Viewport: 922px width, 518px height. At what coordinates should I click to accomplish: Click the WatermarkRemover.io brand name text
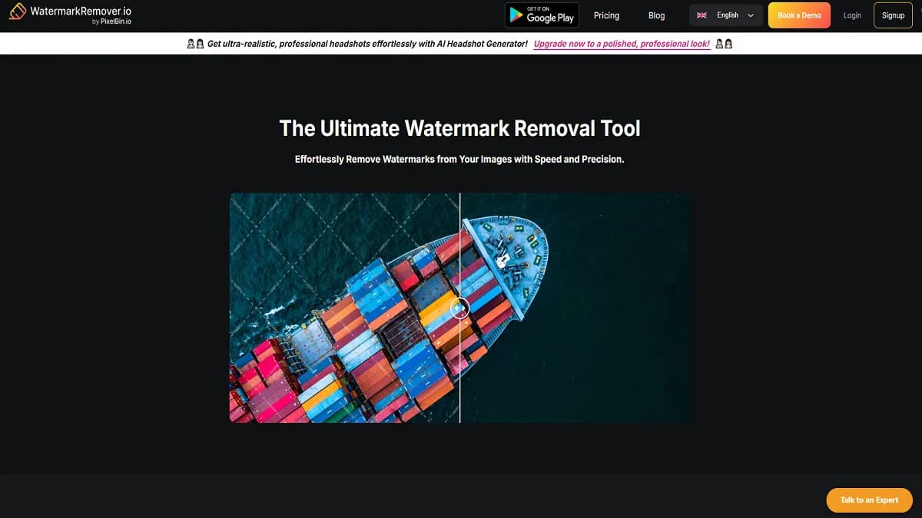click(x=81, y=12)
